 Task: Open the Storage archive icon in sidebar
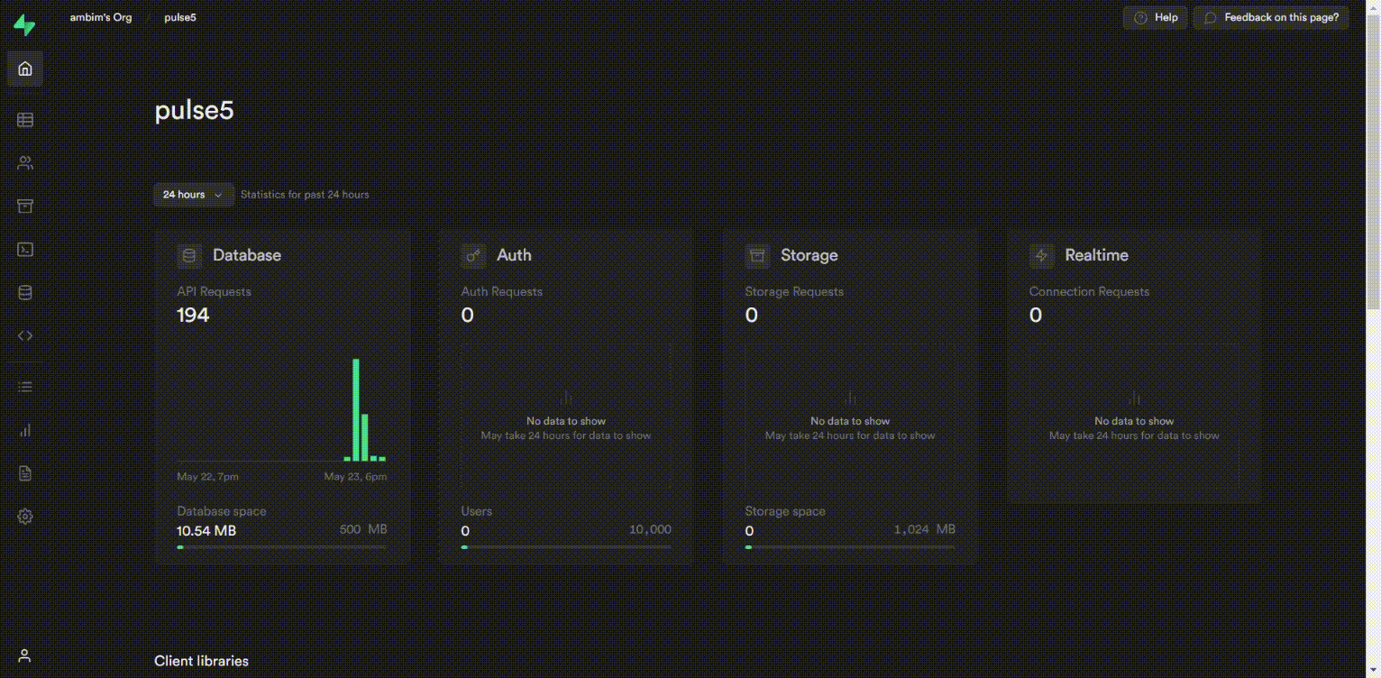pos(25,206)
